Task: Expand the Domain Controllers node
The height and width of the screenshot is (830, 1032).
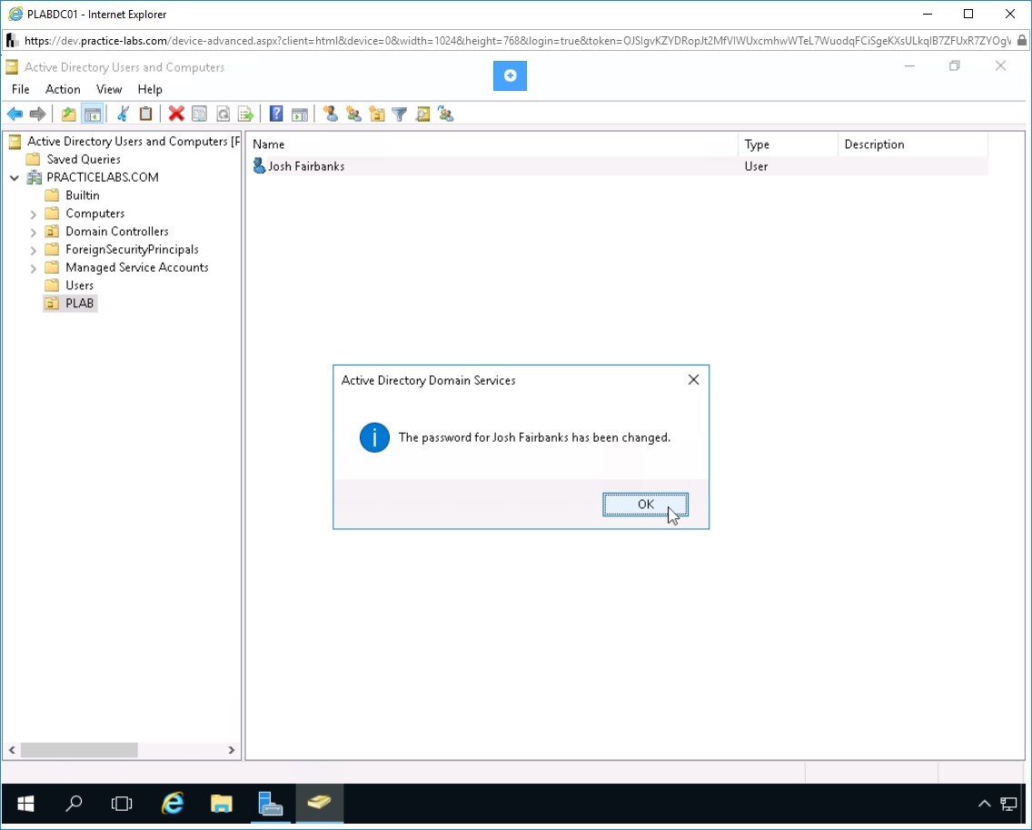Action: tap(33, 232)
